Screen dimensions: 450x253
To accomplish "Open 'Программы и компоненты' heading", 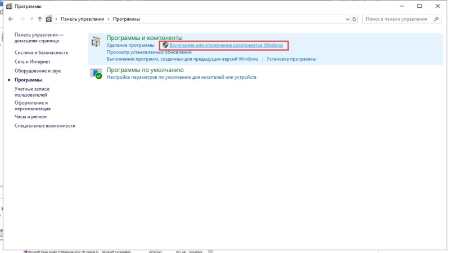I will click(x=145, y=38).
